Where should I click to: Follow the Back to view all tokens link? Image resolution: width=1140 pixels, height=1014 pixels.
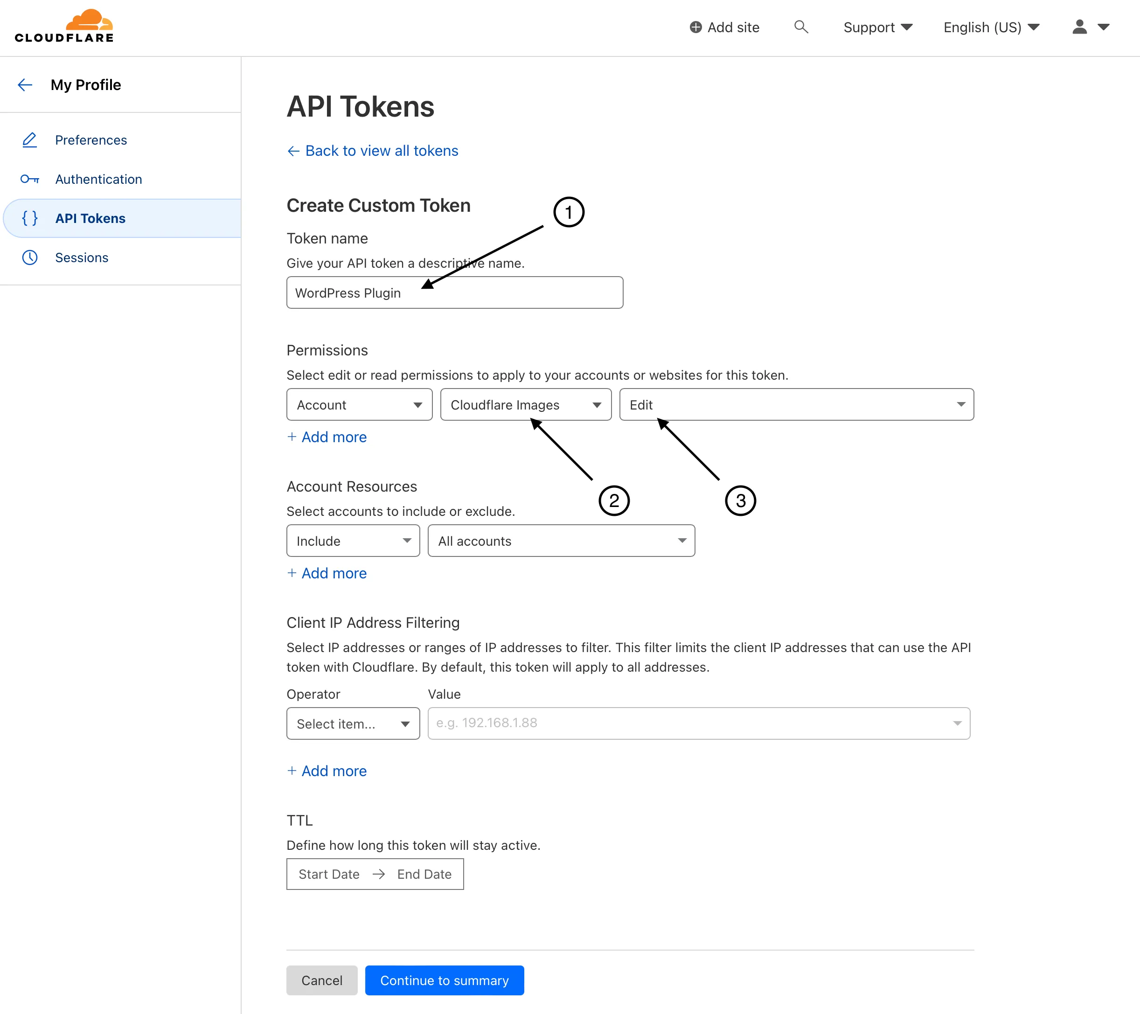click(x=372, y=151)
